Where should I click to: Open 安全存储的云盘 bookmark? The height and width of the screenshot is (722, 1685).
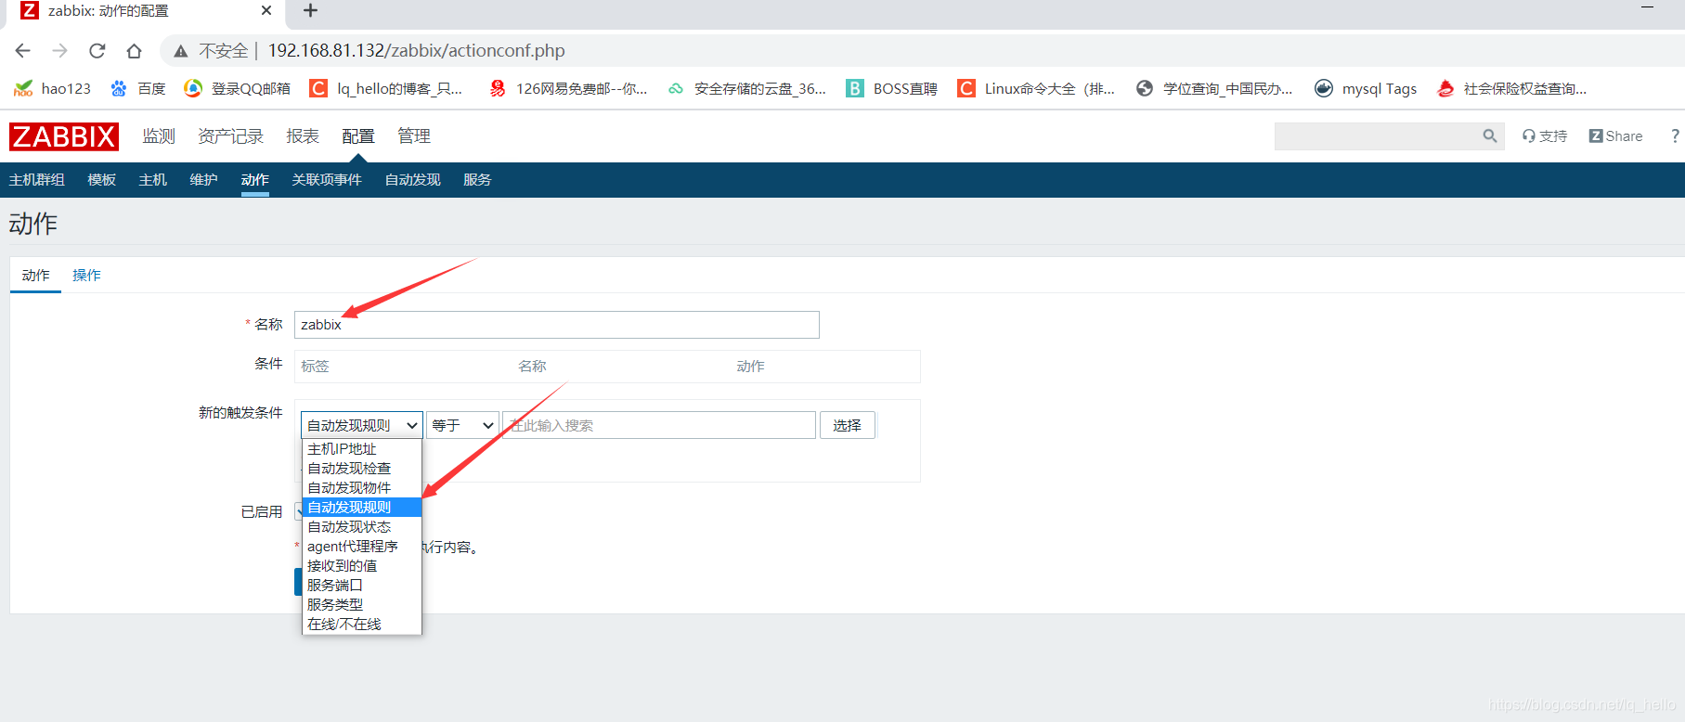tap(746, 88)
